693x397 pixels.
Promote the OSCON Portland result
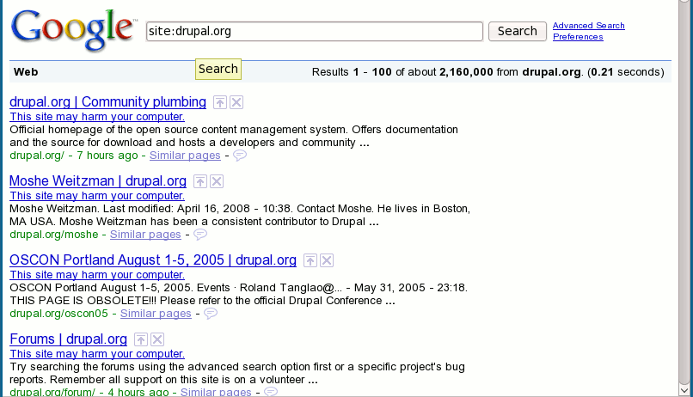pyautogui.click(x=310, y=260)
